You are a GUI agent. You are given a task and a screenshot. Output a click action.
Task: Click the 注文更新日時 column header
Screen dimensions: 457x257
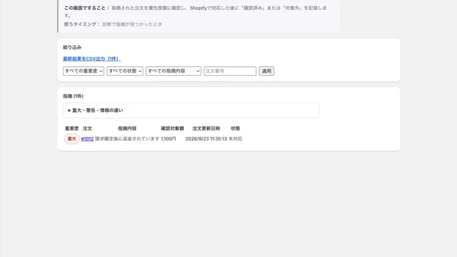click(206, 128)
